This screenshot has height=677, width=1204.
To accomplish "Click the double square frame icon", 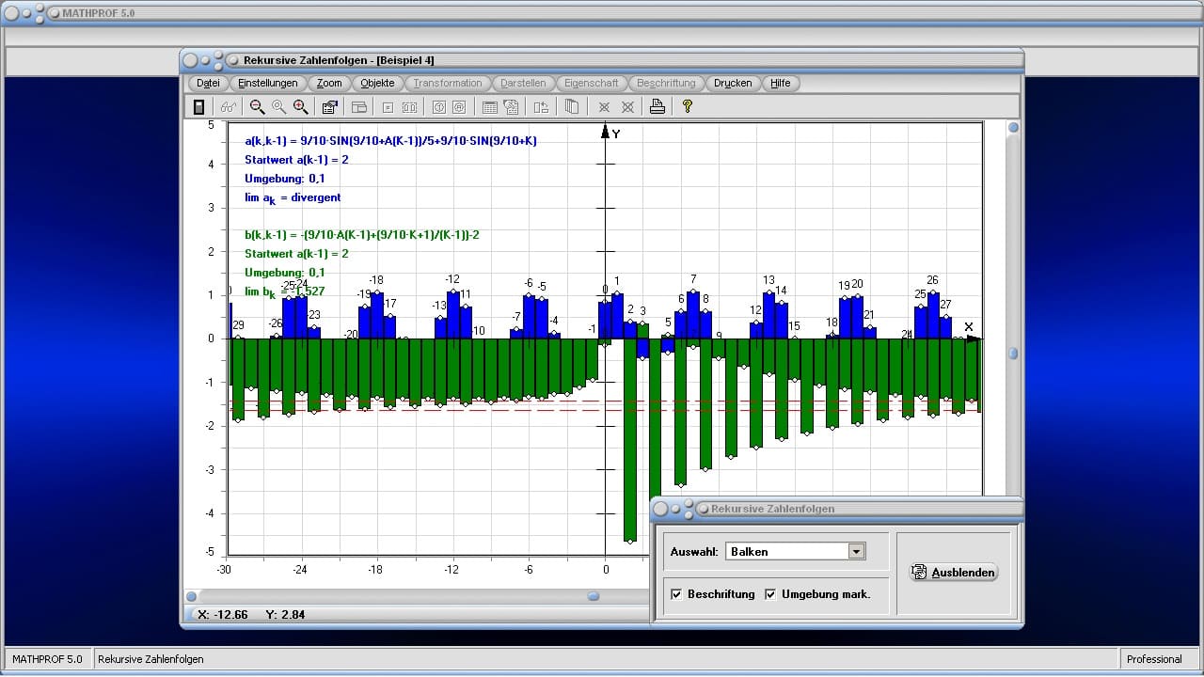I will [409, 107].
